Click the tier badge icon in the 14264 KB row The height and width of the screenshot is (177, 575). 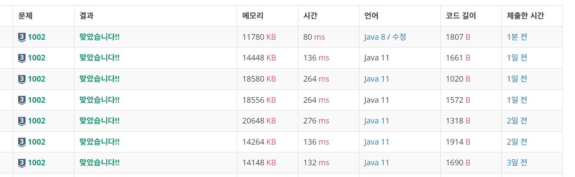click(x=22, y=142)
